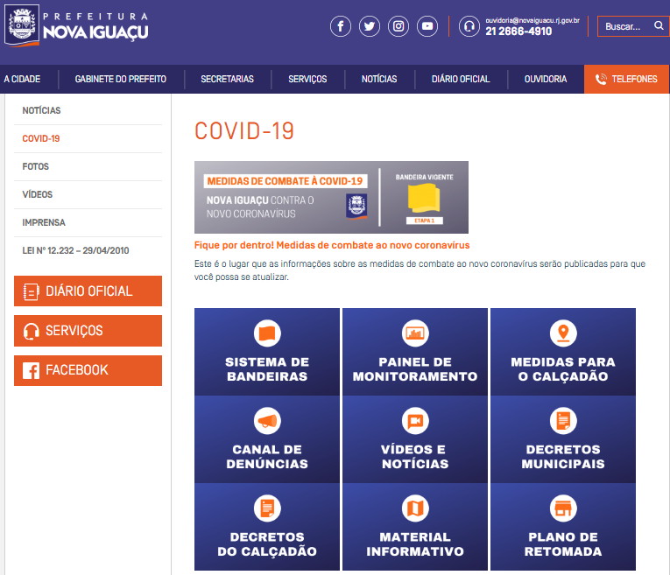Image resolution: width=670 pixels, height=575 pixels.
Task: Type in the Buscar search field
Action: (625, 26)
